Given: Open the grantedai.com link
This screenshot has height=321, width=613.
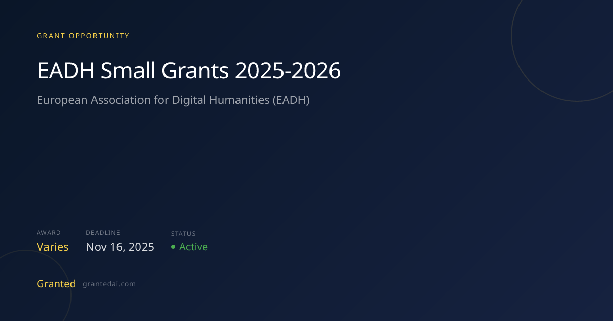Looking at the screenshot, I should pos(109,284).
